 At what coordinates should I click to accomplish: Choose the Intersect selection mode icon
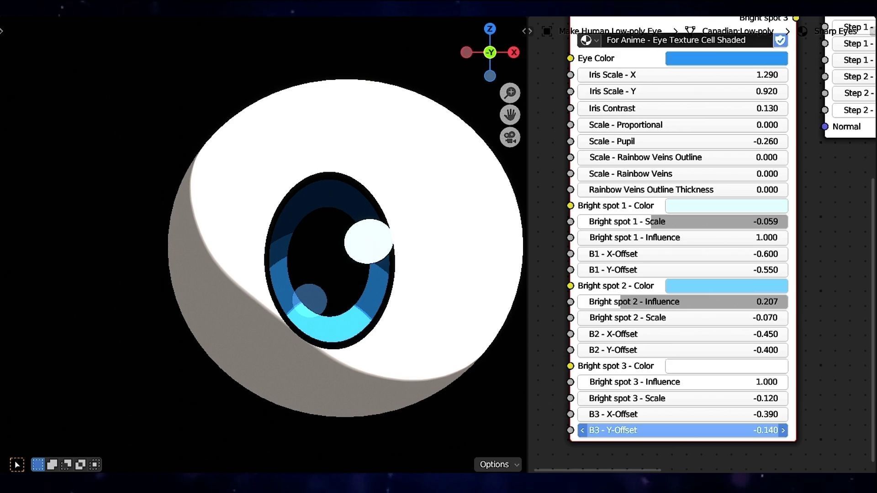95,465
